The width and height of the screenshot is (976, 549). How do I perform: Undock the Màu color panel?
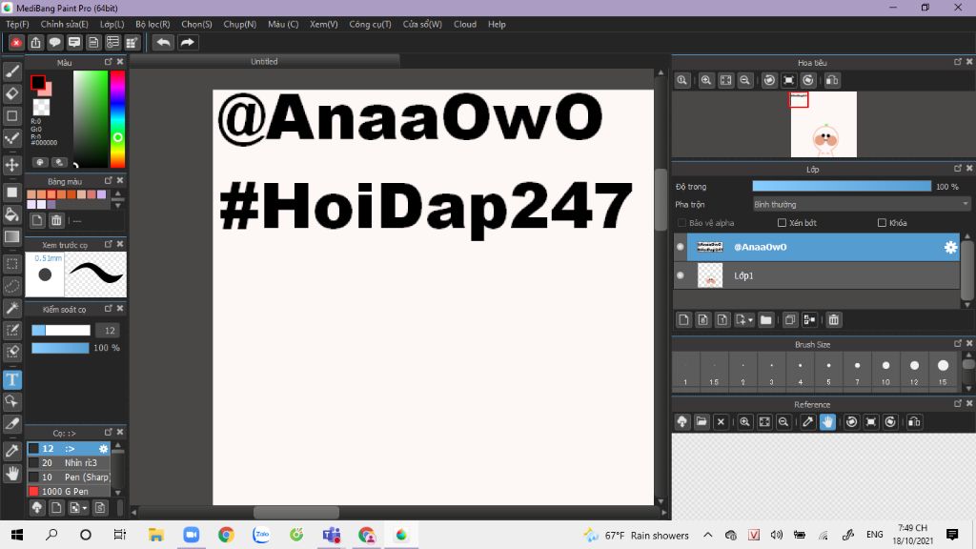coord(109,62)
